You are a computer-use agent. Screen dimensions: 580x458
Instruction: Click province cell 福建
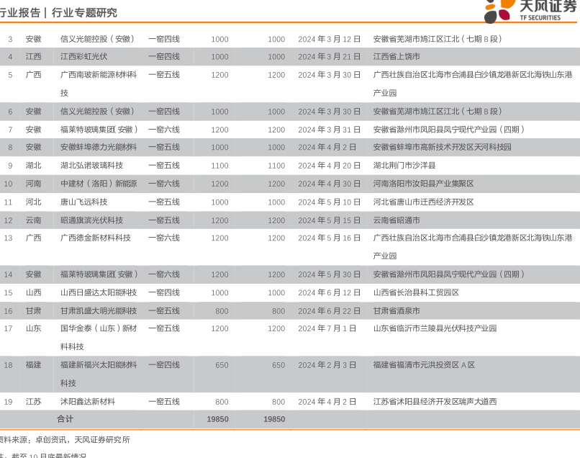coord(33,365)
